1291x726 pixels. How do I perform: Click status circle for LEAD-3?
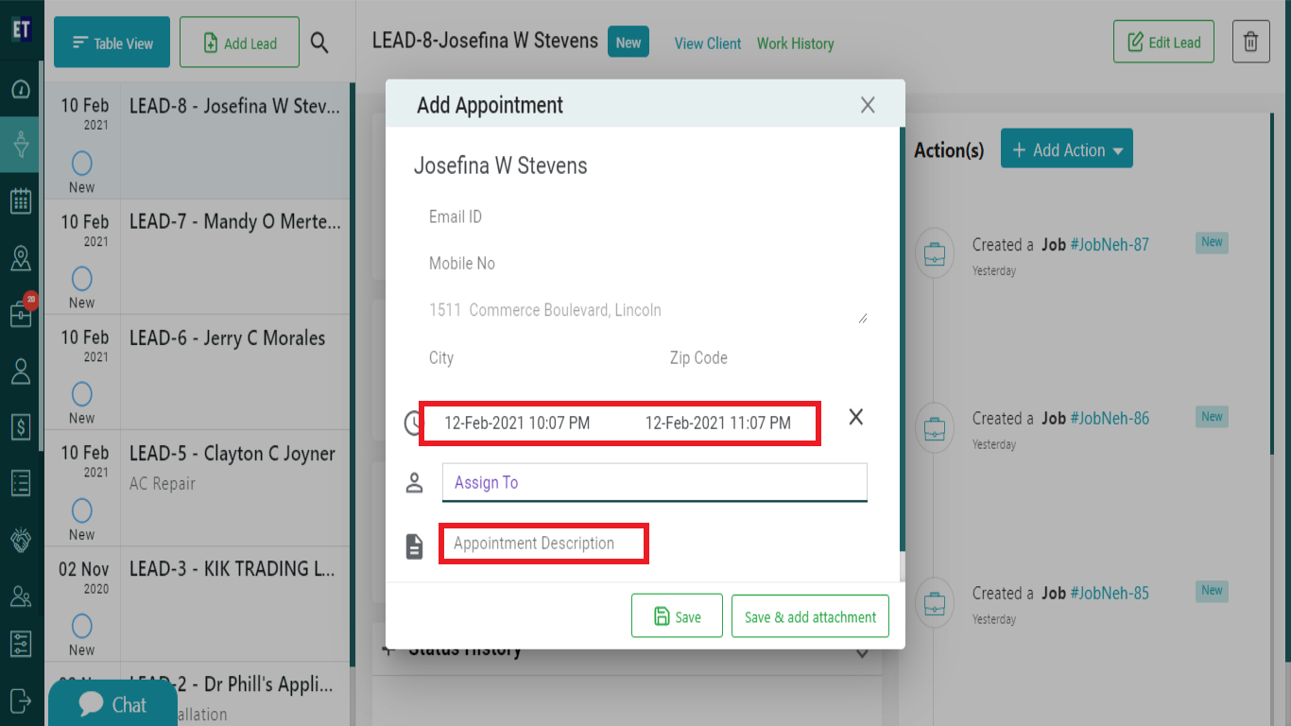(82, 626)
